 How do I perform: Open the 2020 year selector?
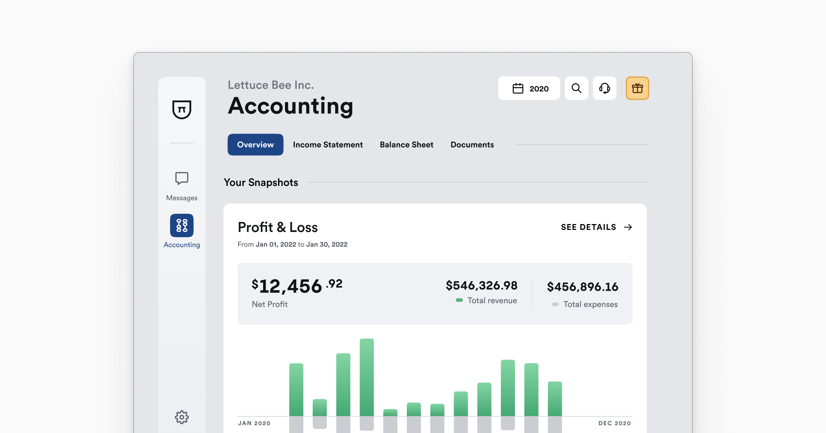point(539,89)
